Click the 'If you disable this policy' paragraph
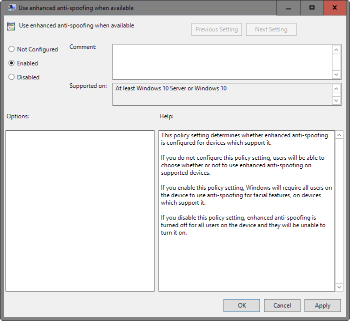Screen dimensions: 350x321 tap(243, 225)
